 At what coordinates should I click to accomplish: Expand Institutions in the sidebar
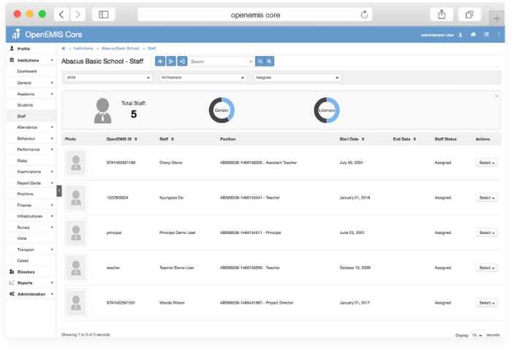[31, 60]
